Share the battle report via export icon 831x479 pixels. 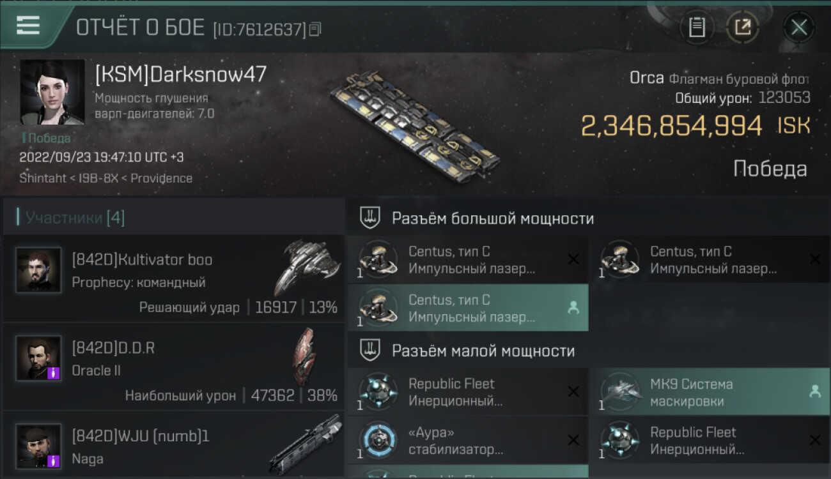(743, 27)
